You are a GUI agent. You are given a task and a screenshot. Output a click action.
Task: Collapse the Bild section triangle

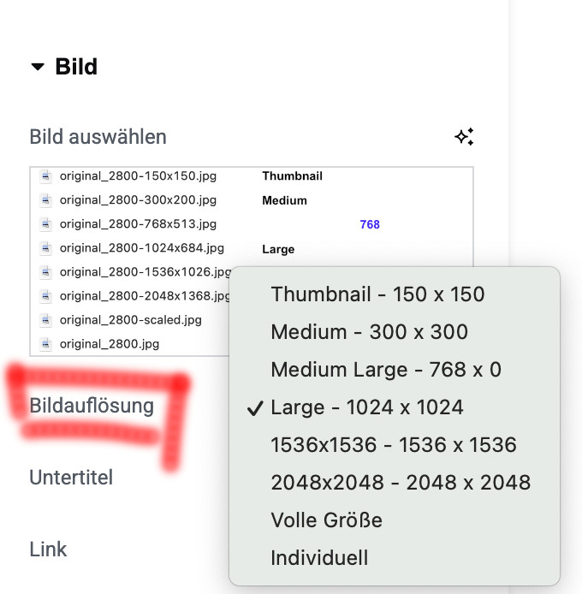tap(38, 67)
